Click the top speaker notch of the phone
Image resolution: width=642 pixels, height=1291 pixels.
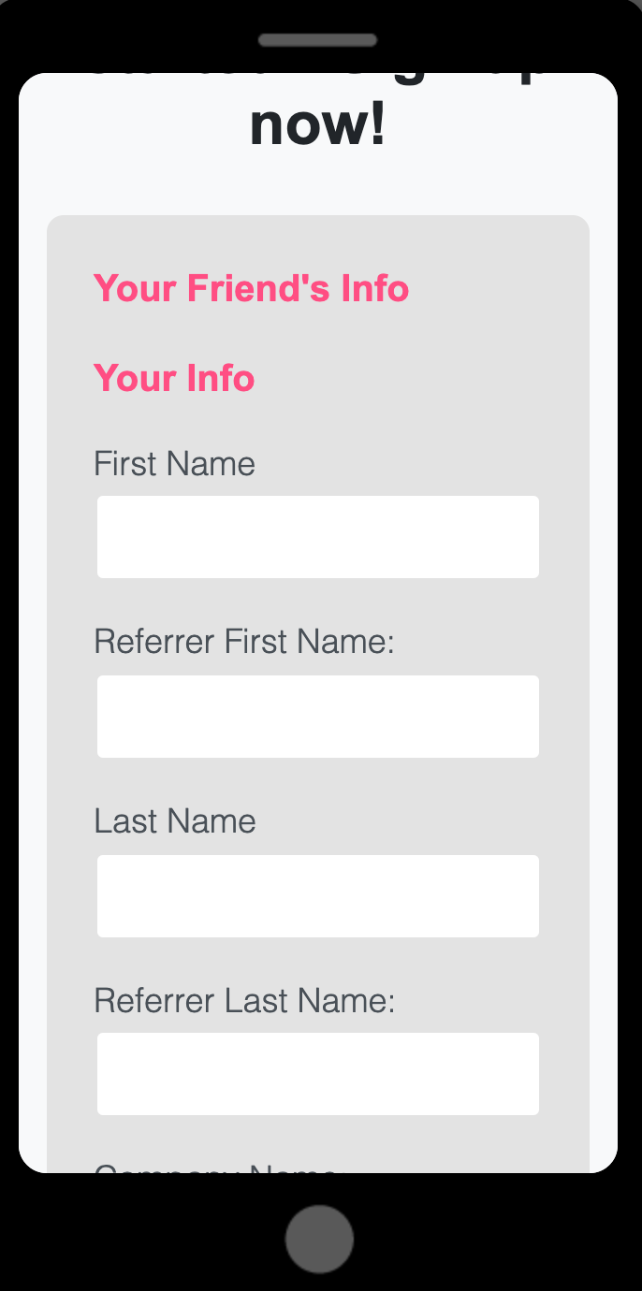(x=317, y=40)
